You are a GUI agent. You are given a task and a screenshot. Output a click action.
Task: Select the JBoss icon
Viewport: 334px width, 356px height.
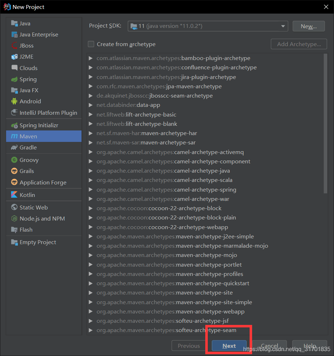(x=14, y=46)
